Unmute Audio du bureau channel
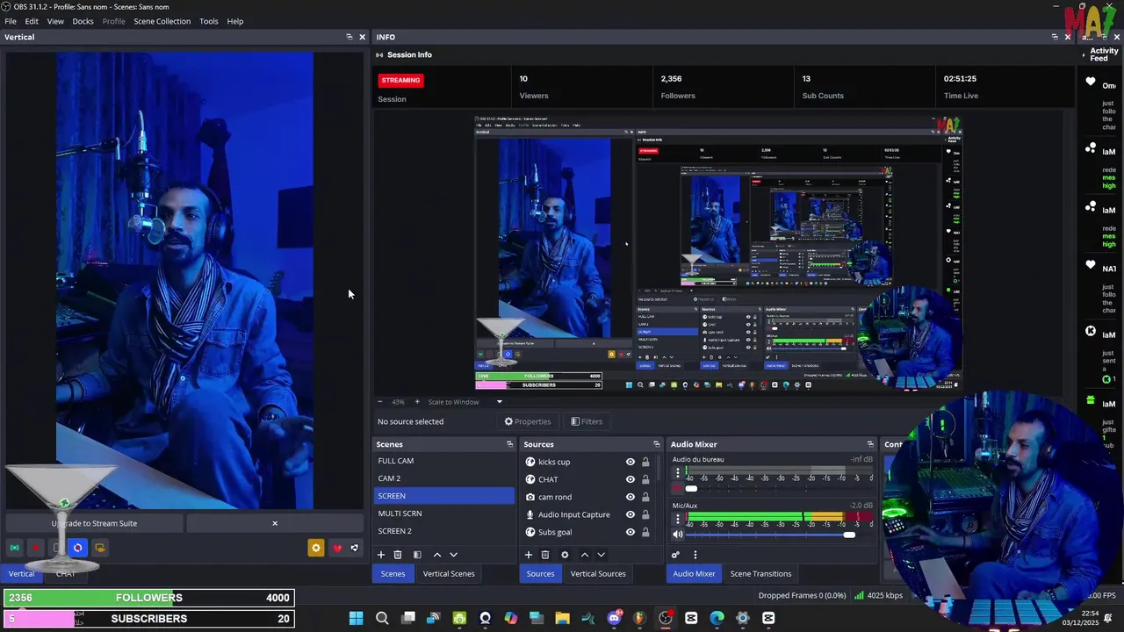1124x632 pixels. point(677,489)
